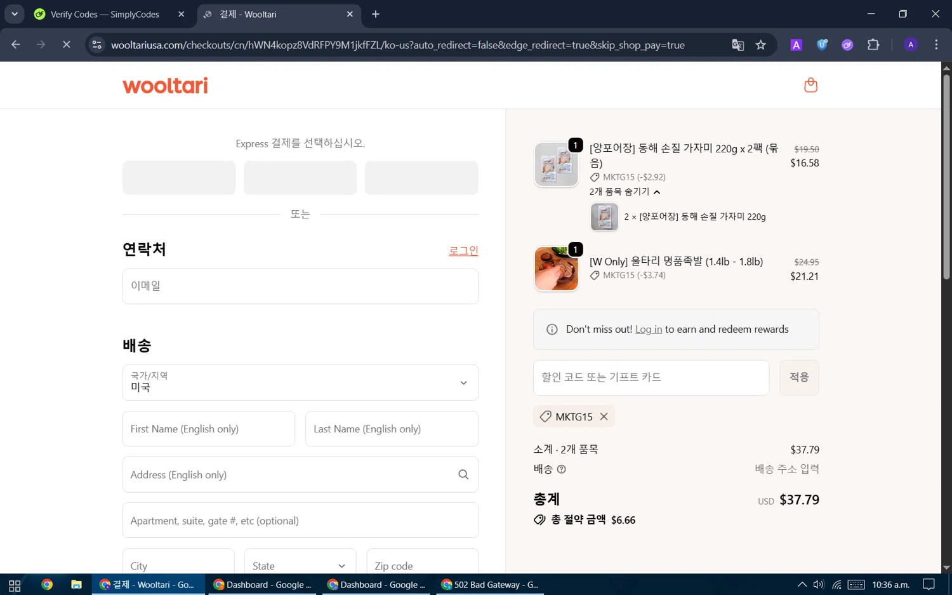Focus the discount code or gift card field
This screenshot has width=952, height=595.
tap(651, 377)
